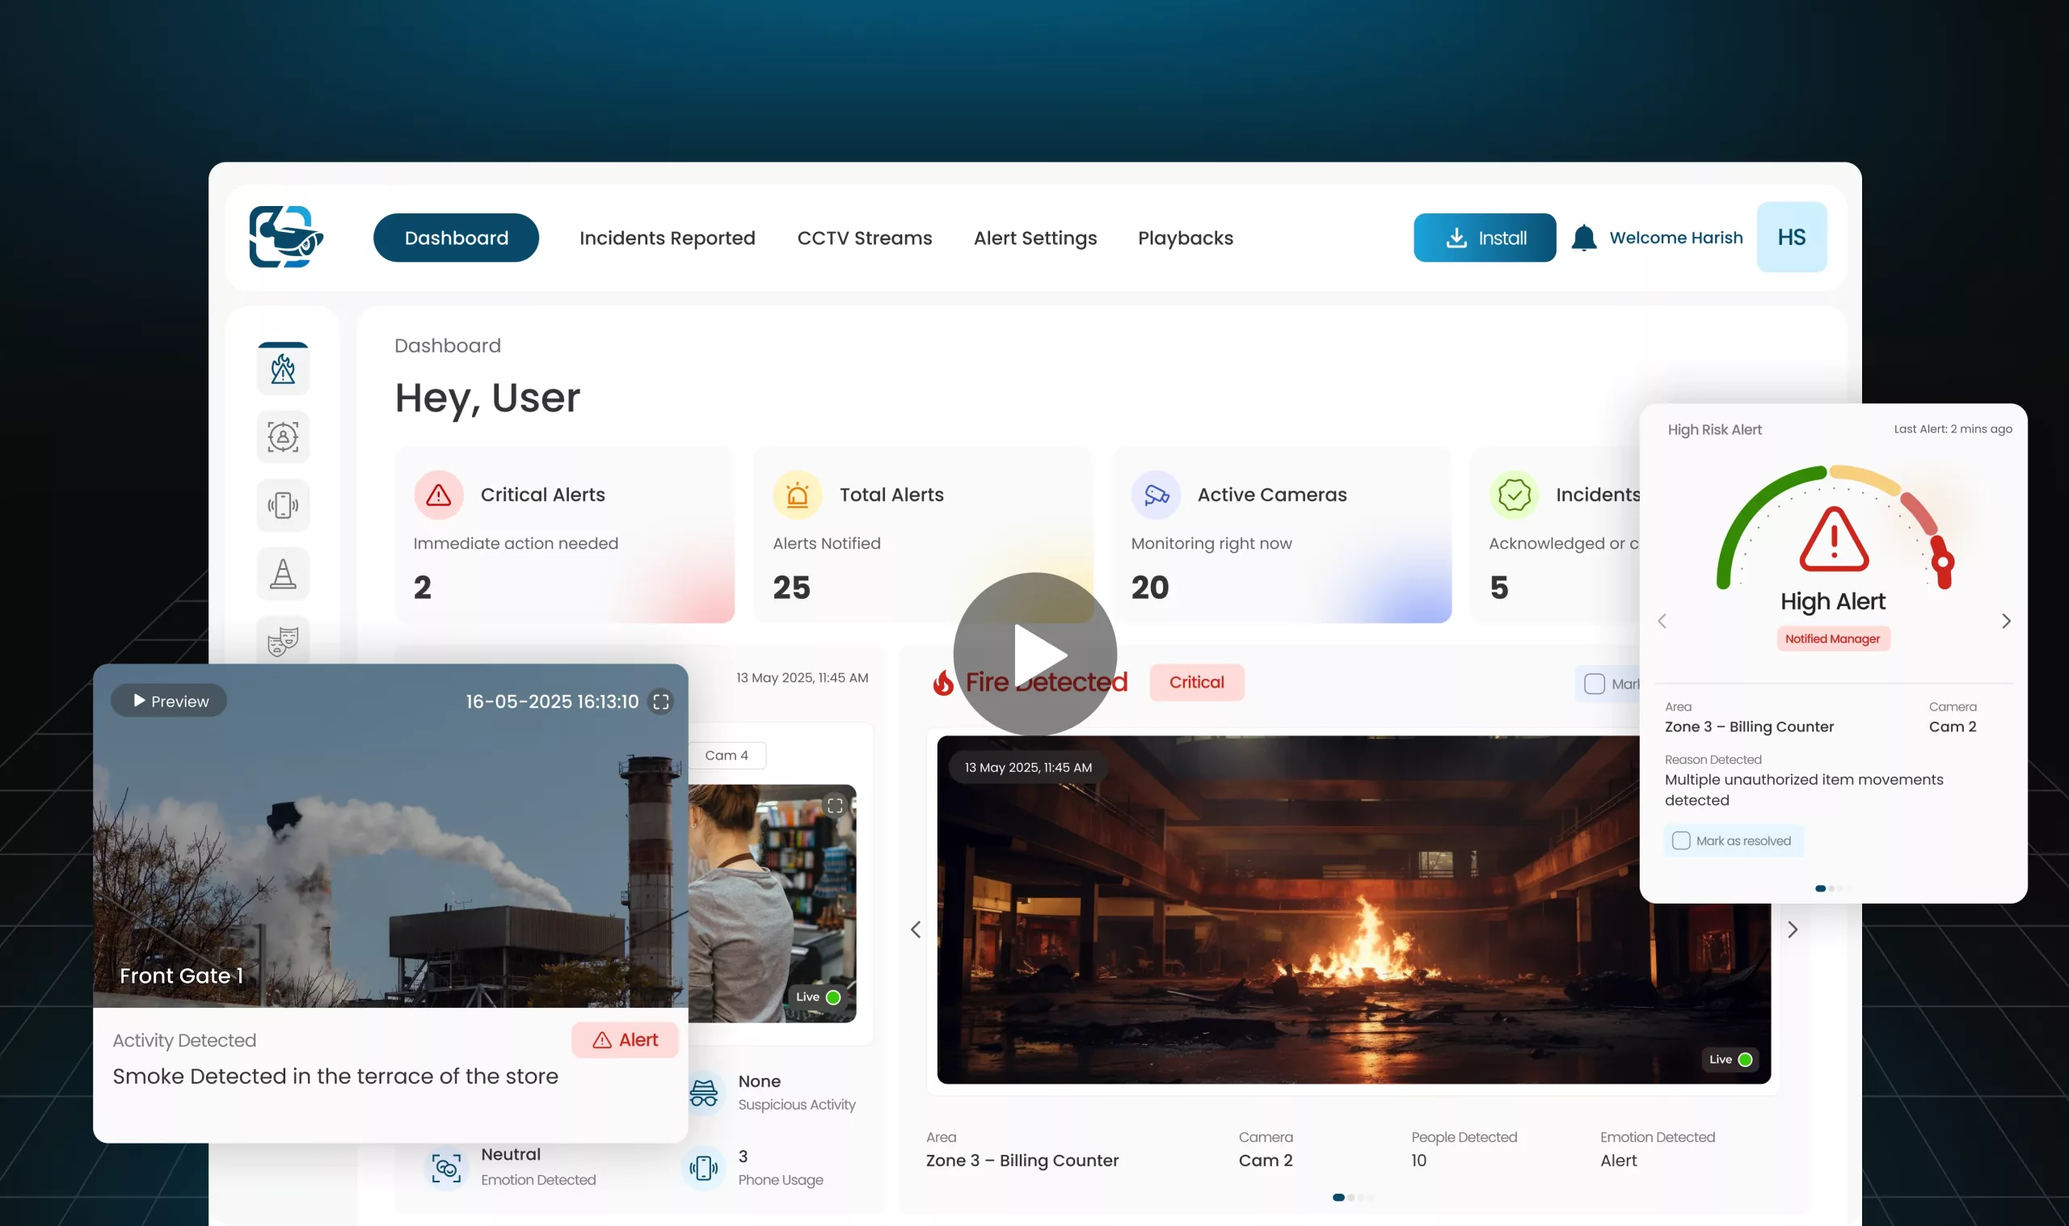Show previous High Risk Alert card
The width and height of the screenshot is (2069, 1226).
click(1662, 621)
